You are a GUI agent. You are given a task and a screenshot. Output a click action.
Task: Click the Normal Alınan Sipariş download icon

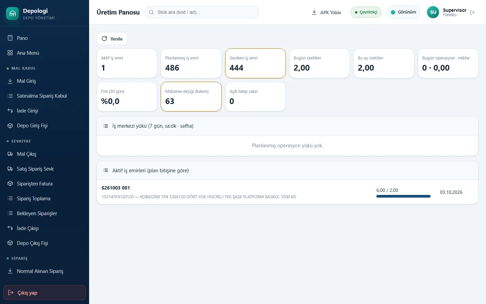[10, 271]
